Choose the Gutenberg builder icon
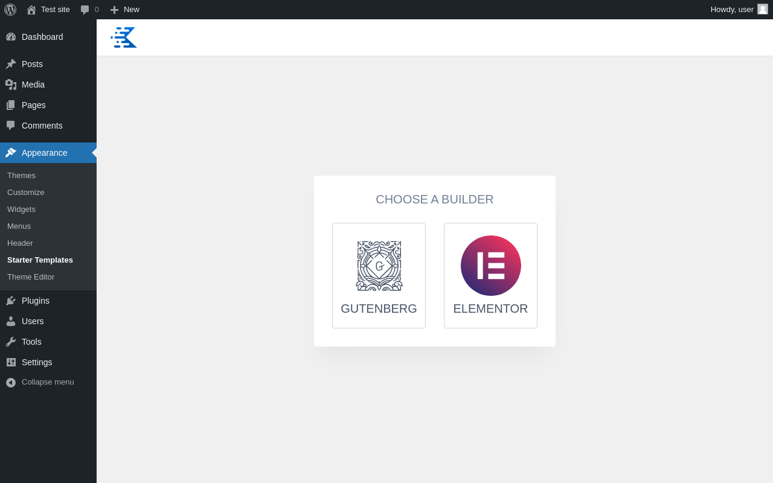The width and height of the screenshot is (773, 483). point(379,266)
